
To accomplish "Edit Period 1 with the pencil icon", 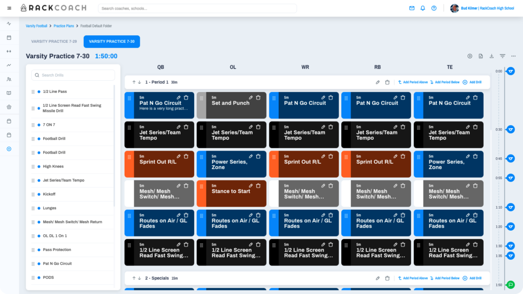I will (378, 82).
